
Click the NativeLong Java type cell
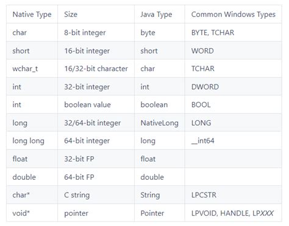160,123
